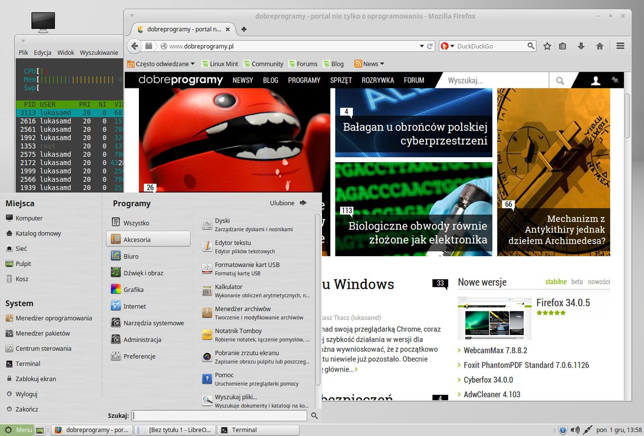
Task: Open Firefox window menu arrow in titlebar
Action: [x=132, y=16]
